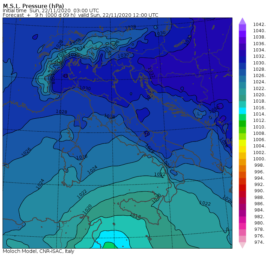Click the '1018' contour label on the map

[x=136, y=216]
